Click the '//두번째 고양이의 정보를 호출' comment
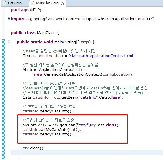164x160 pixels. (49, 120)
